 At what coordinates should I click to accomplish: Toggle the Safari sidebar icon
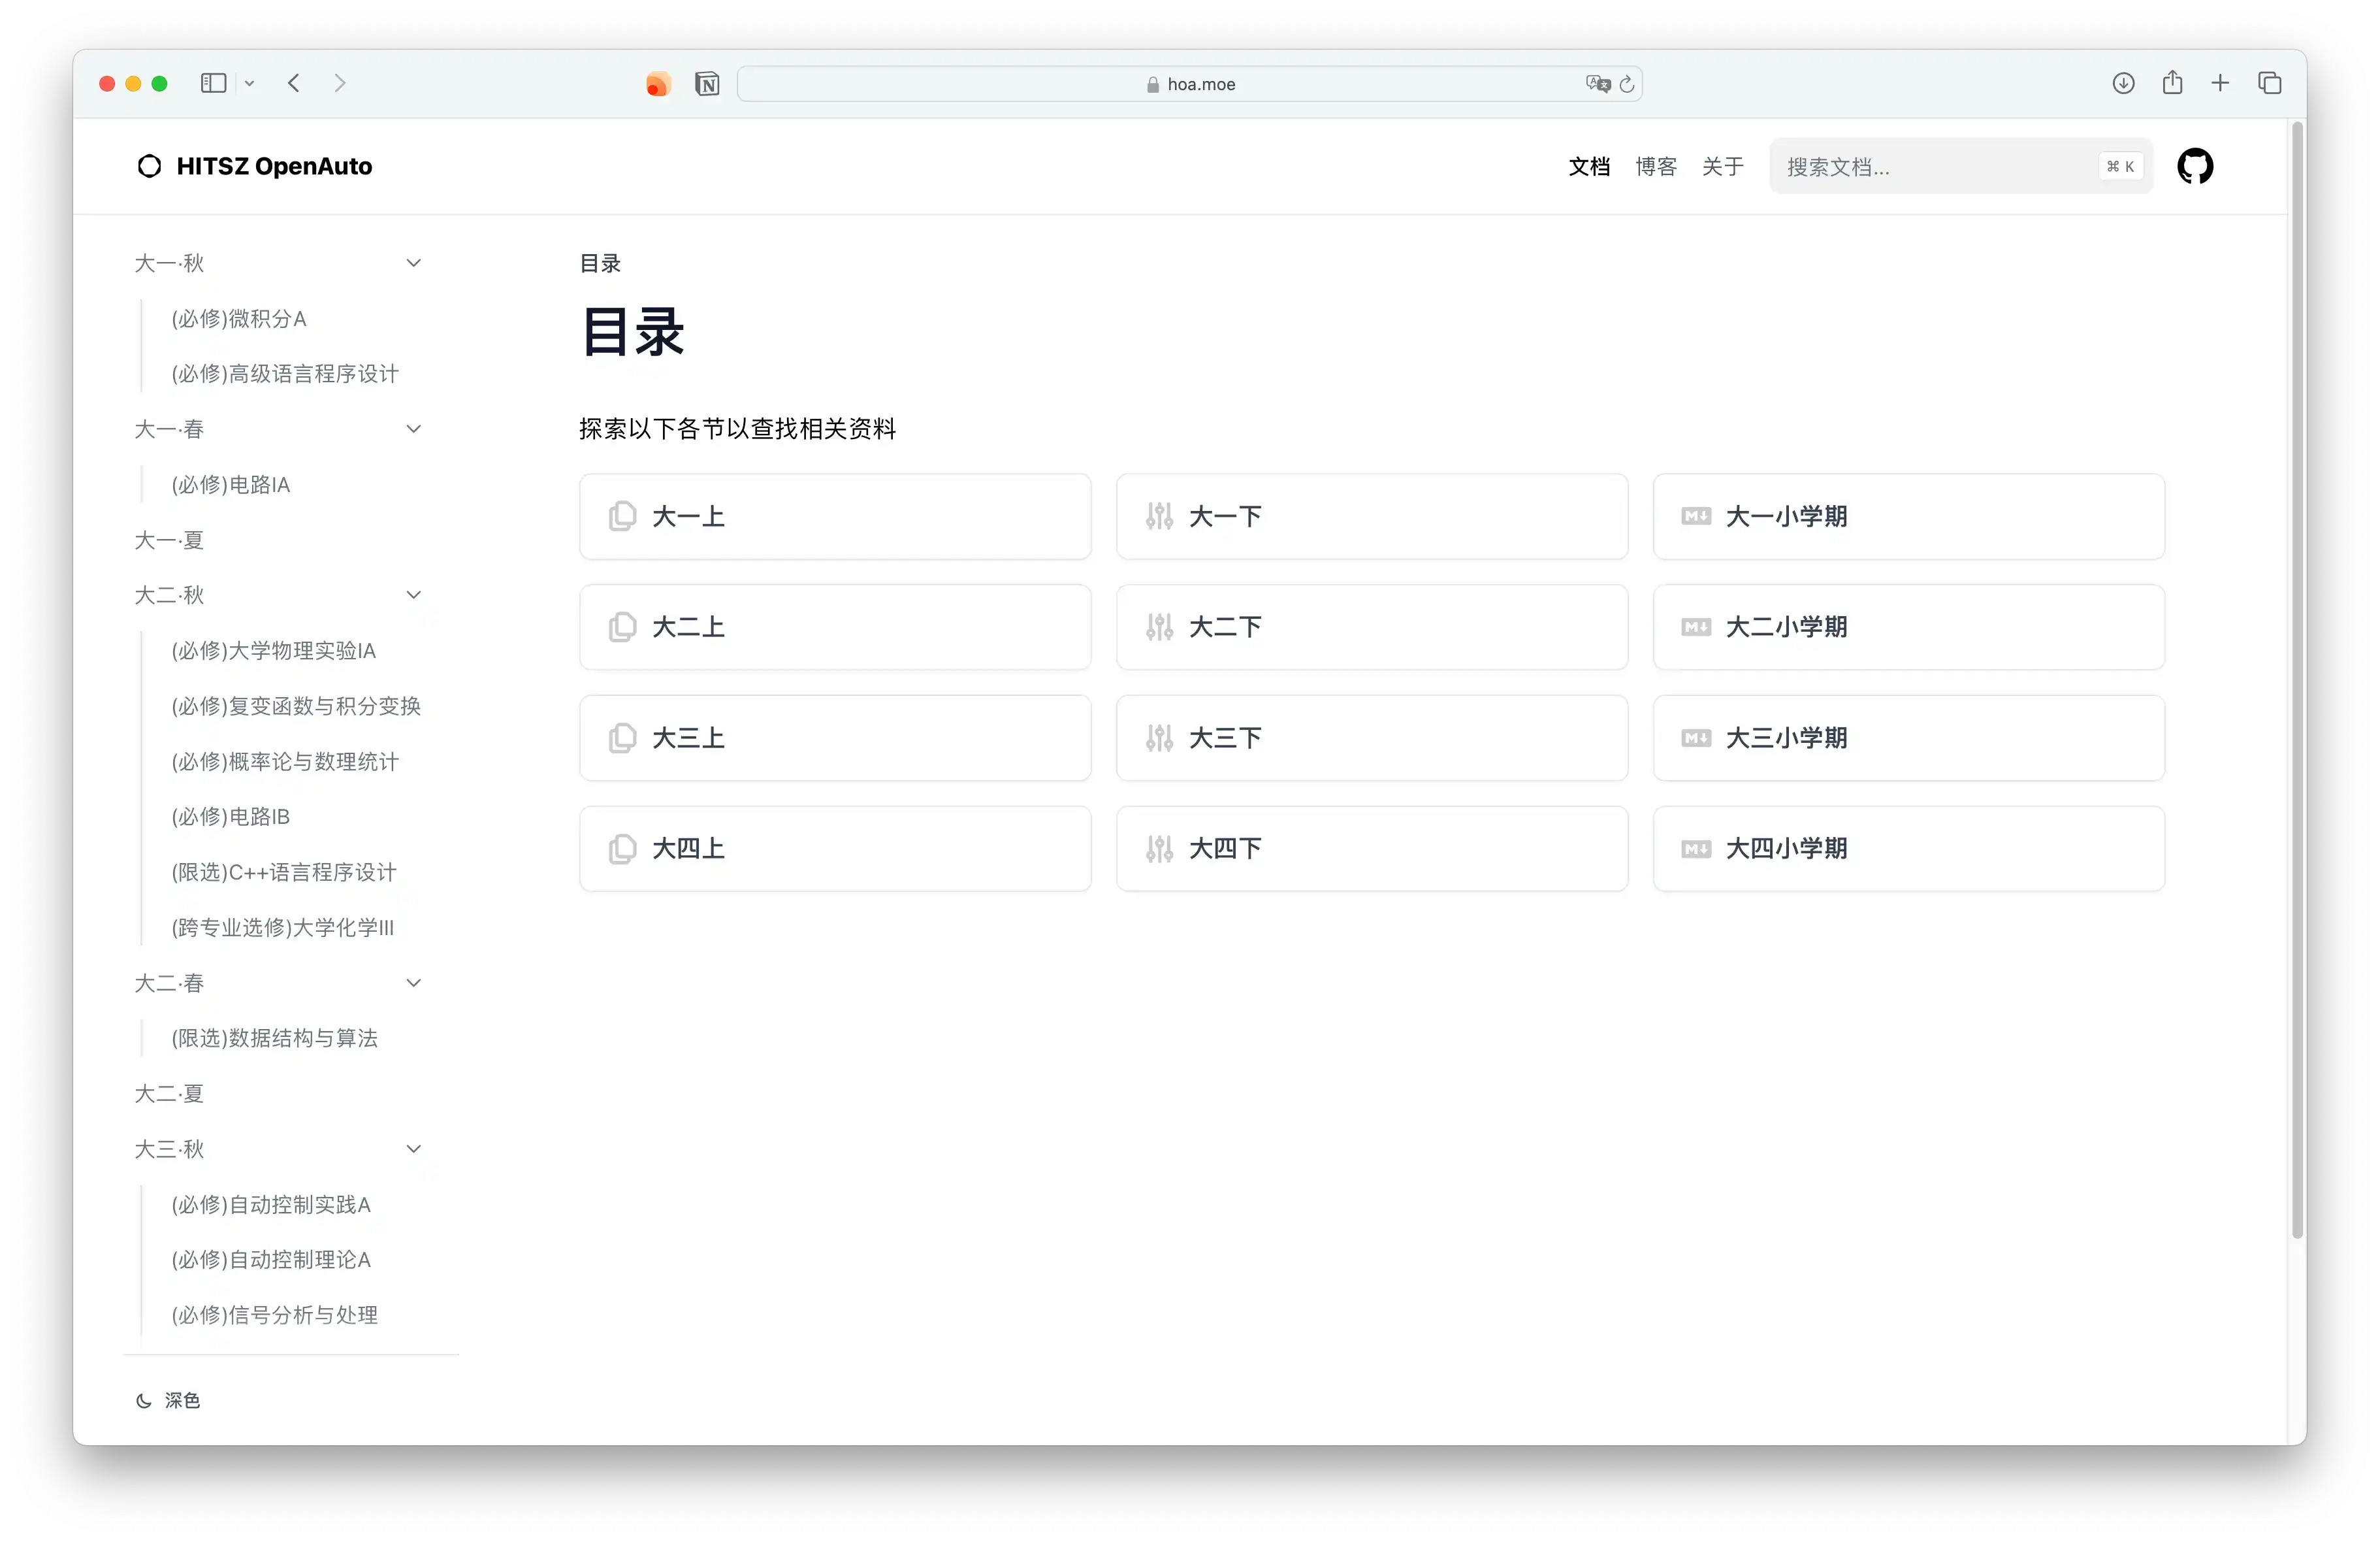tap(213, 83)
